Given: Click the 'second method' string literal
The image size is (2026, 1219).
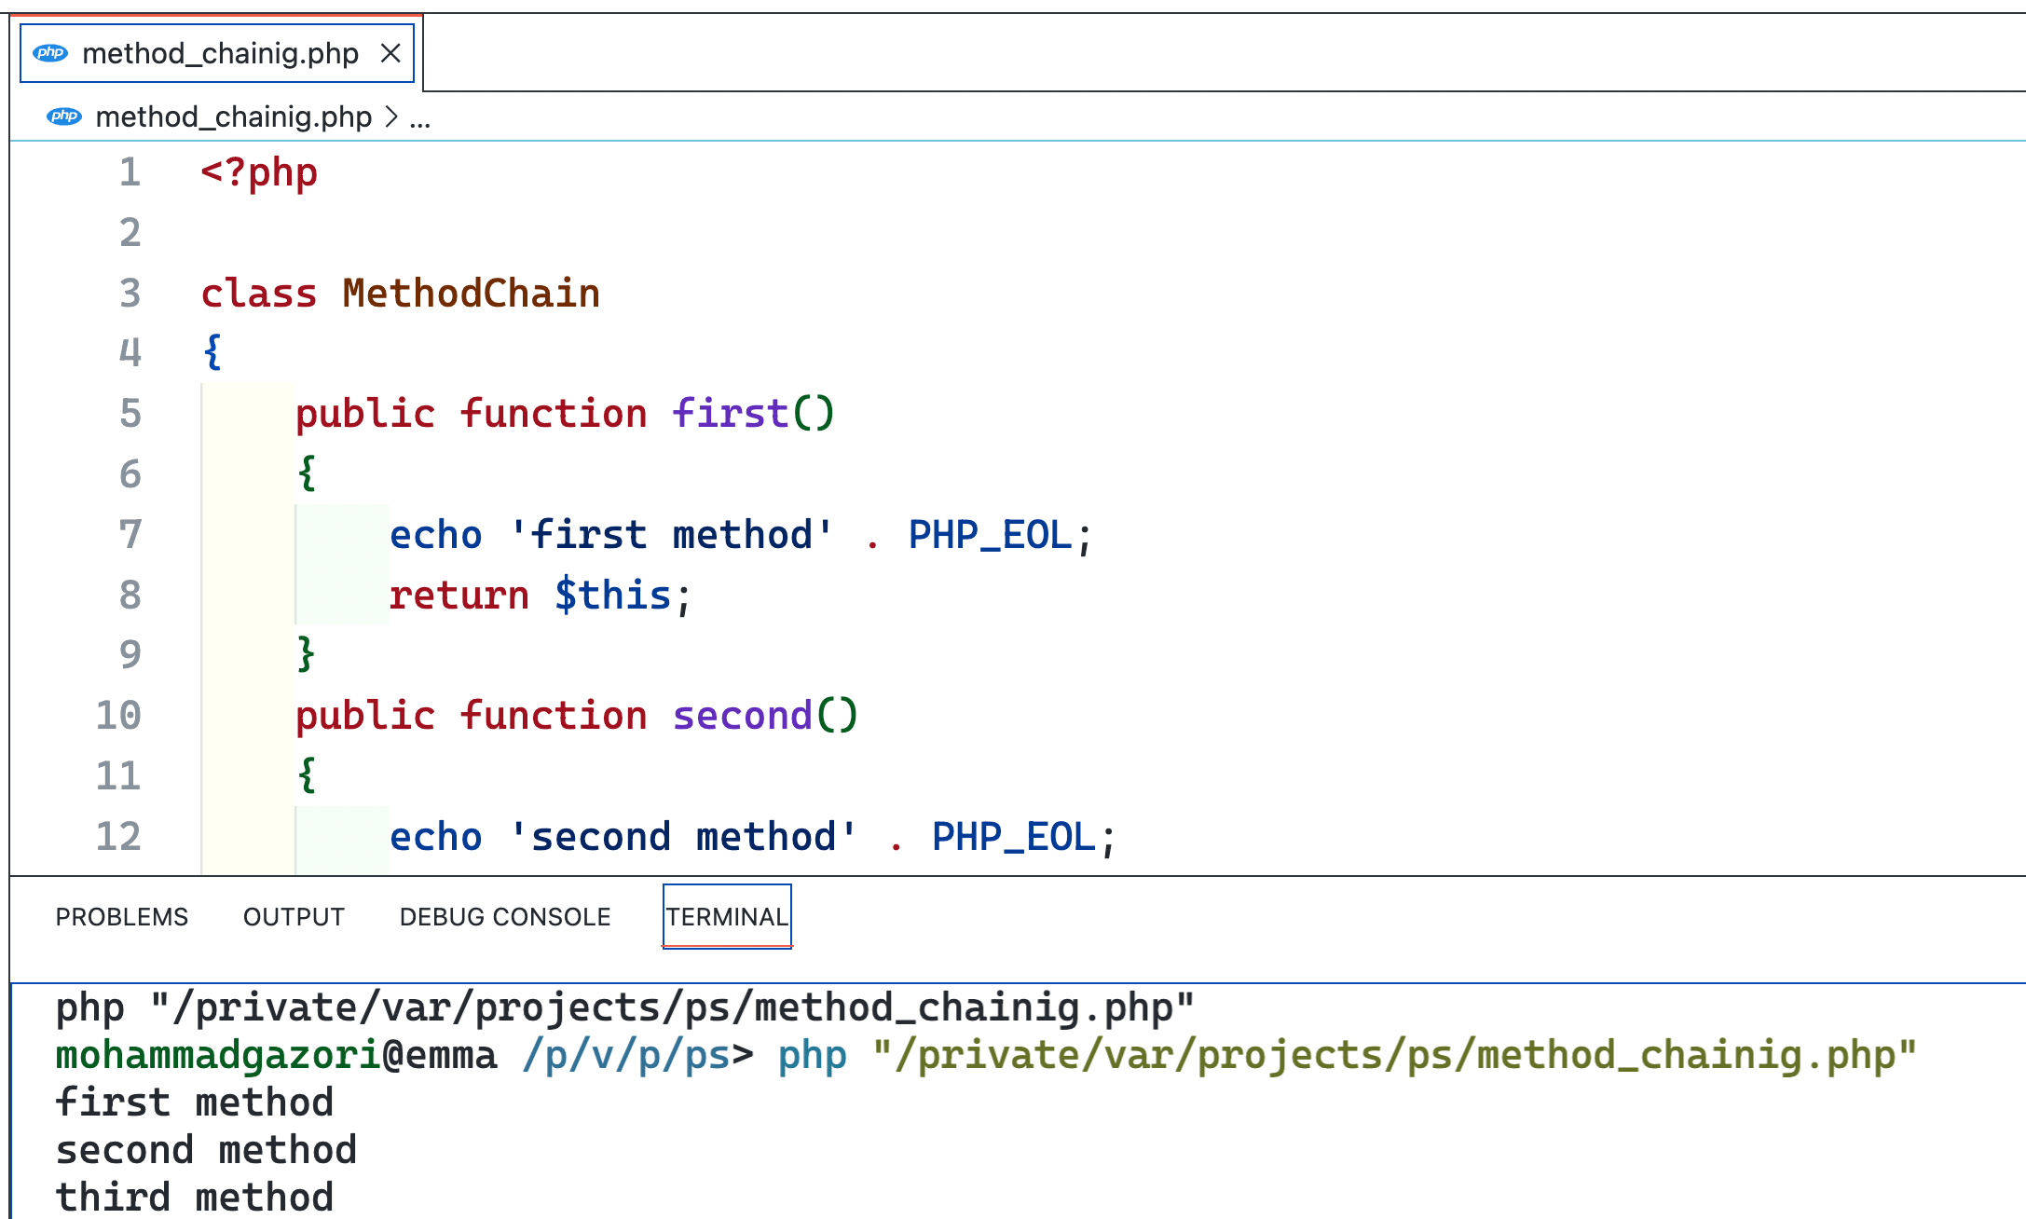Looking at the screenshot, I should click(x=683, y=837).
